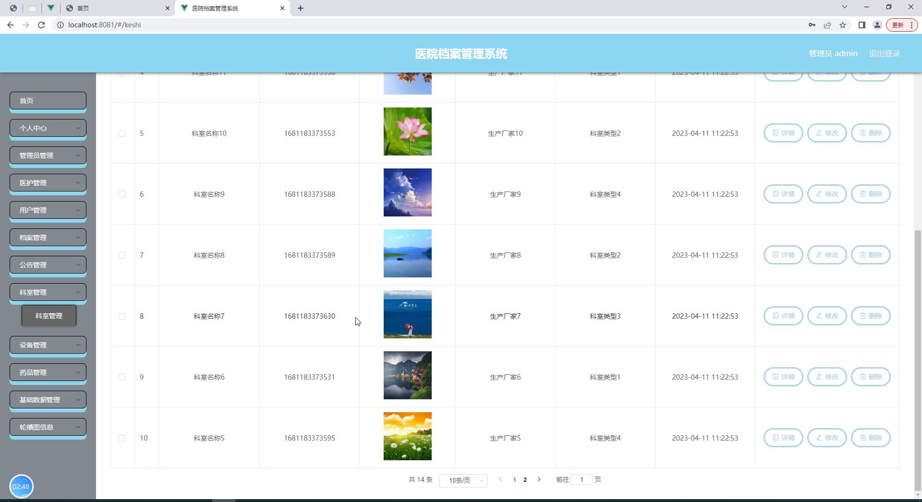
Task: Open the lotus flower thumbnail
Action: pyautogui.click(x=408, y=131)
